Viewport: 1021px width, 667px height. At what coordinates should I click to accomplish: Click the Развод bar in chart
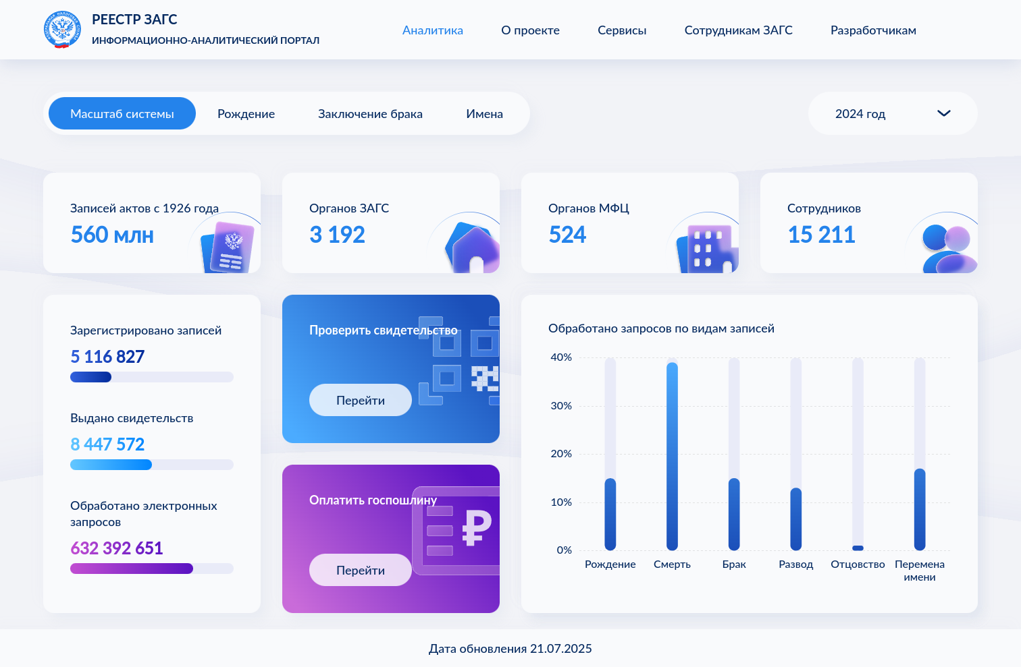coord(796,519)
